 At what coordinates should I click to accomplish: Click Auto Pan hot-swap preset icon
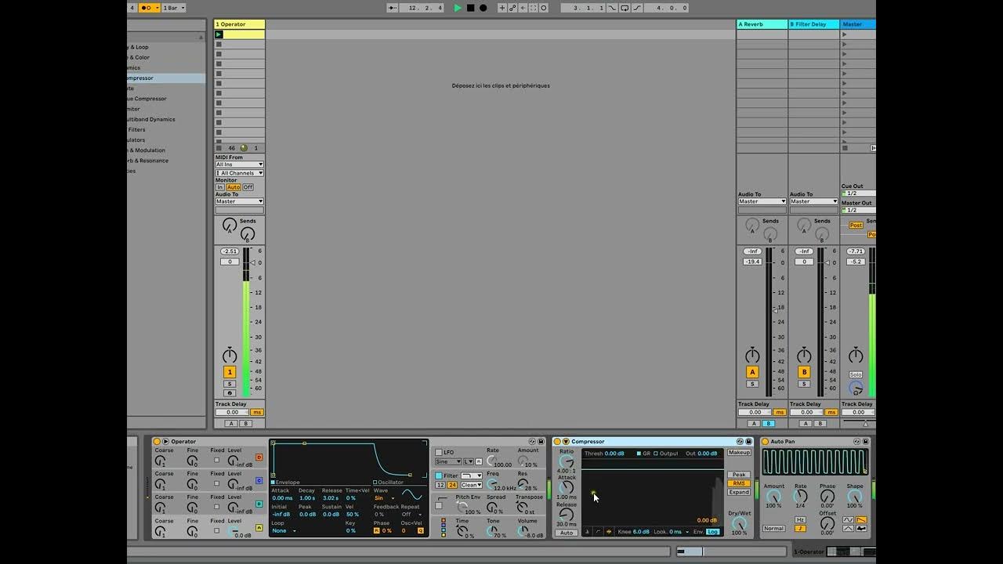tap(856, 442)
